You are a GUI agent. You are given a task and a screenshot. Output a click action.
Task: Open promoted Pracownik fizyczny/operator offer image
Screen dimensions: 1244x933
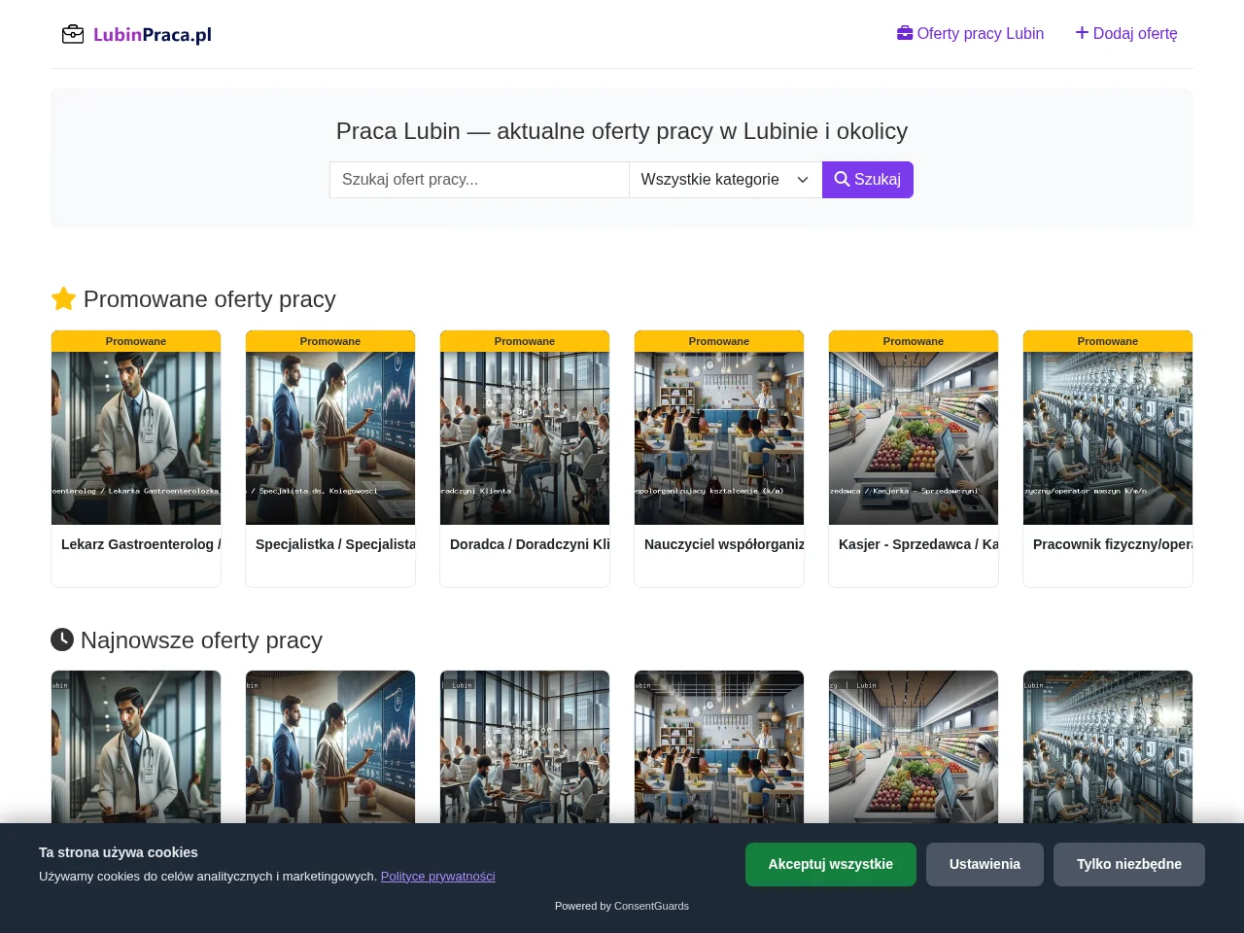(1108, 438)
